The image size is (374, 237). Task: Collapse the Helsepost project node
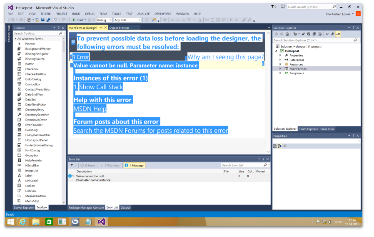pos(277,51)
